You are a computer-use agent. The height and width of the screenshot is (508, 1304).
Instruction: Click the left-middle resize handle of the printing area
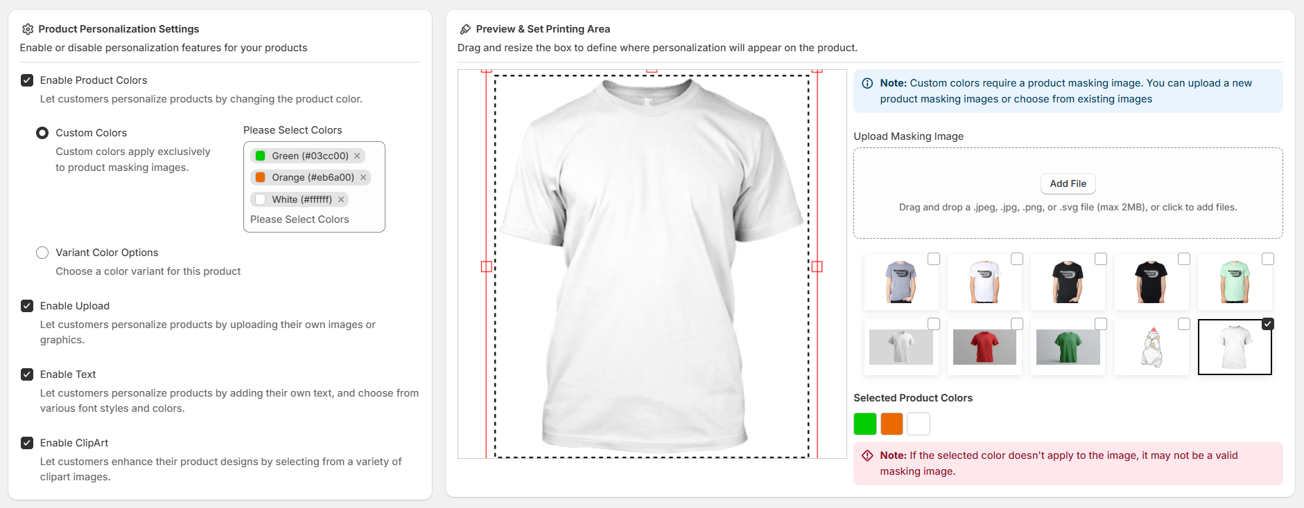(487, 266)
